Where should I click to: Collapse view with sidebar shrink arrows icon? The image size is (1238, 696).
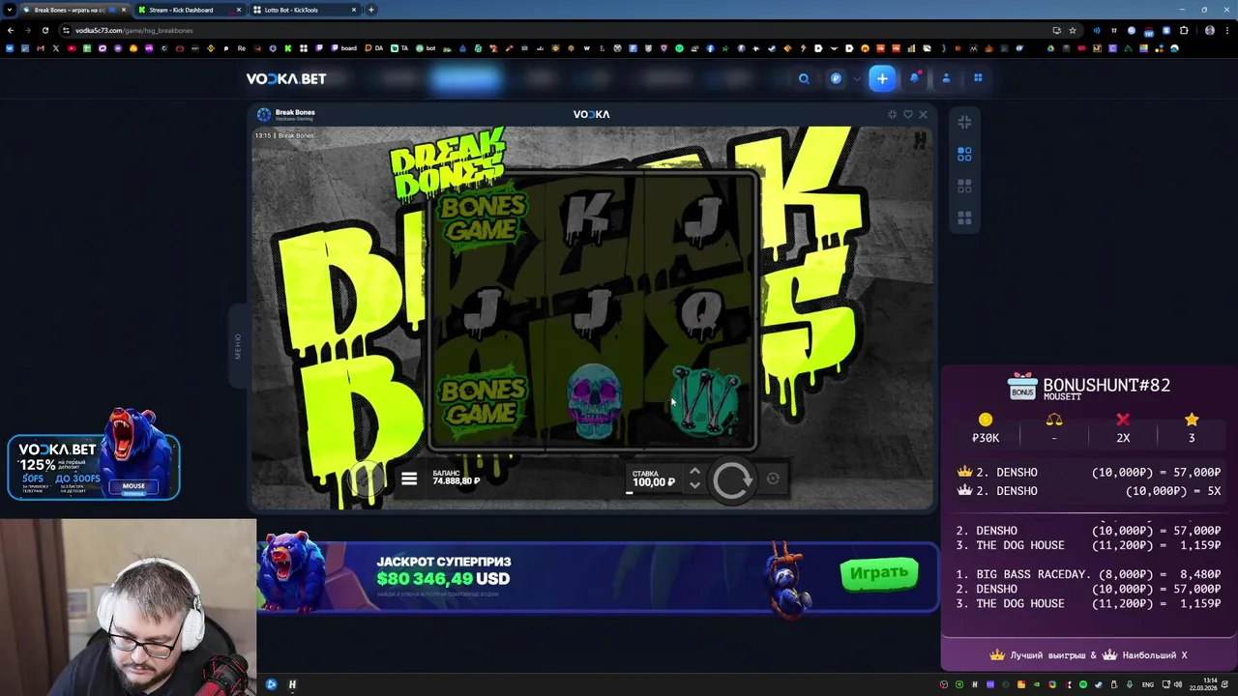coord(964,122)
